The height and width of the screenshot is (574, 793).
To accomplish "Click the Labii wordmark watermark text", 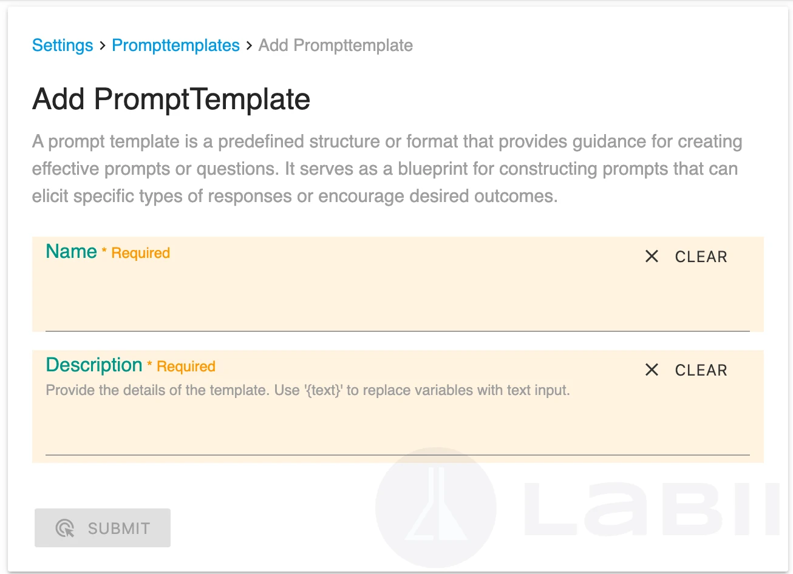I will point(652,509).
